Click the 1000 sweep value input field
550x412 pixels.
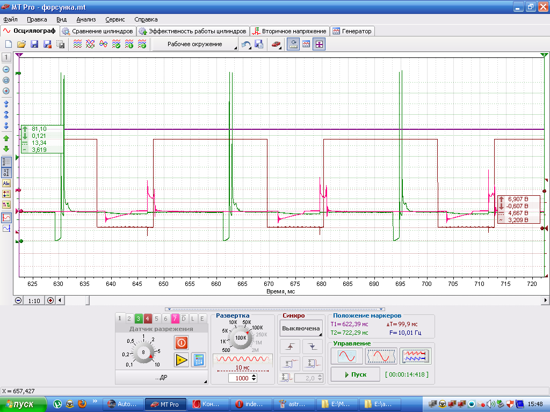240,378
